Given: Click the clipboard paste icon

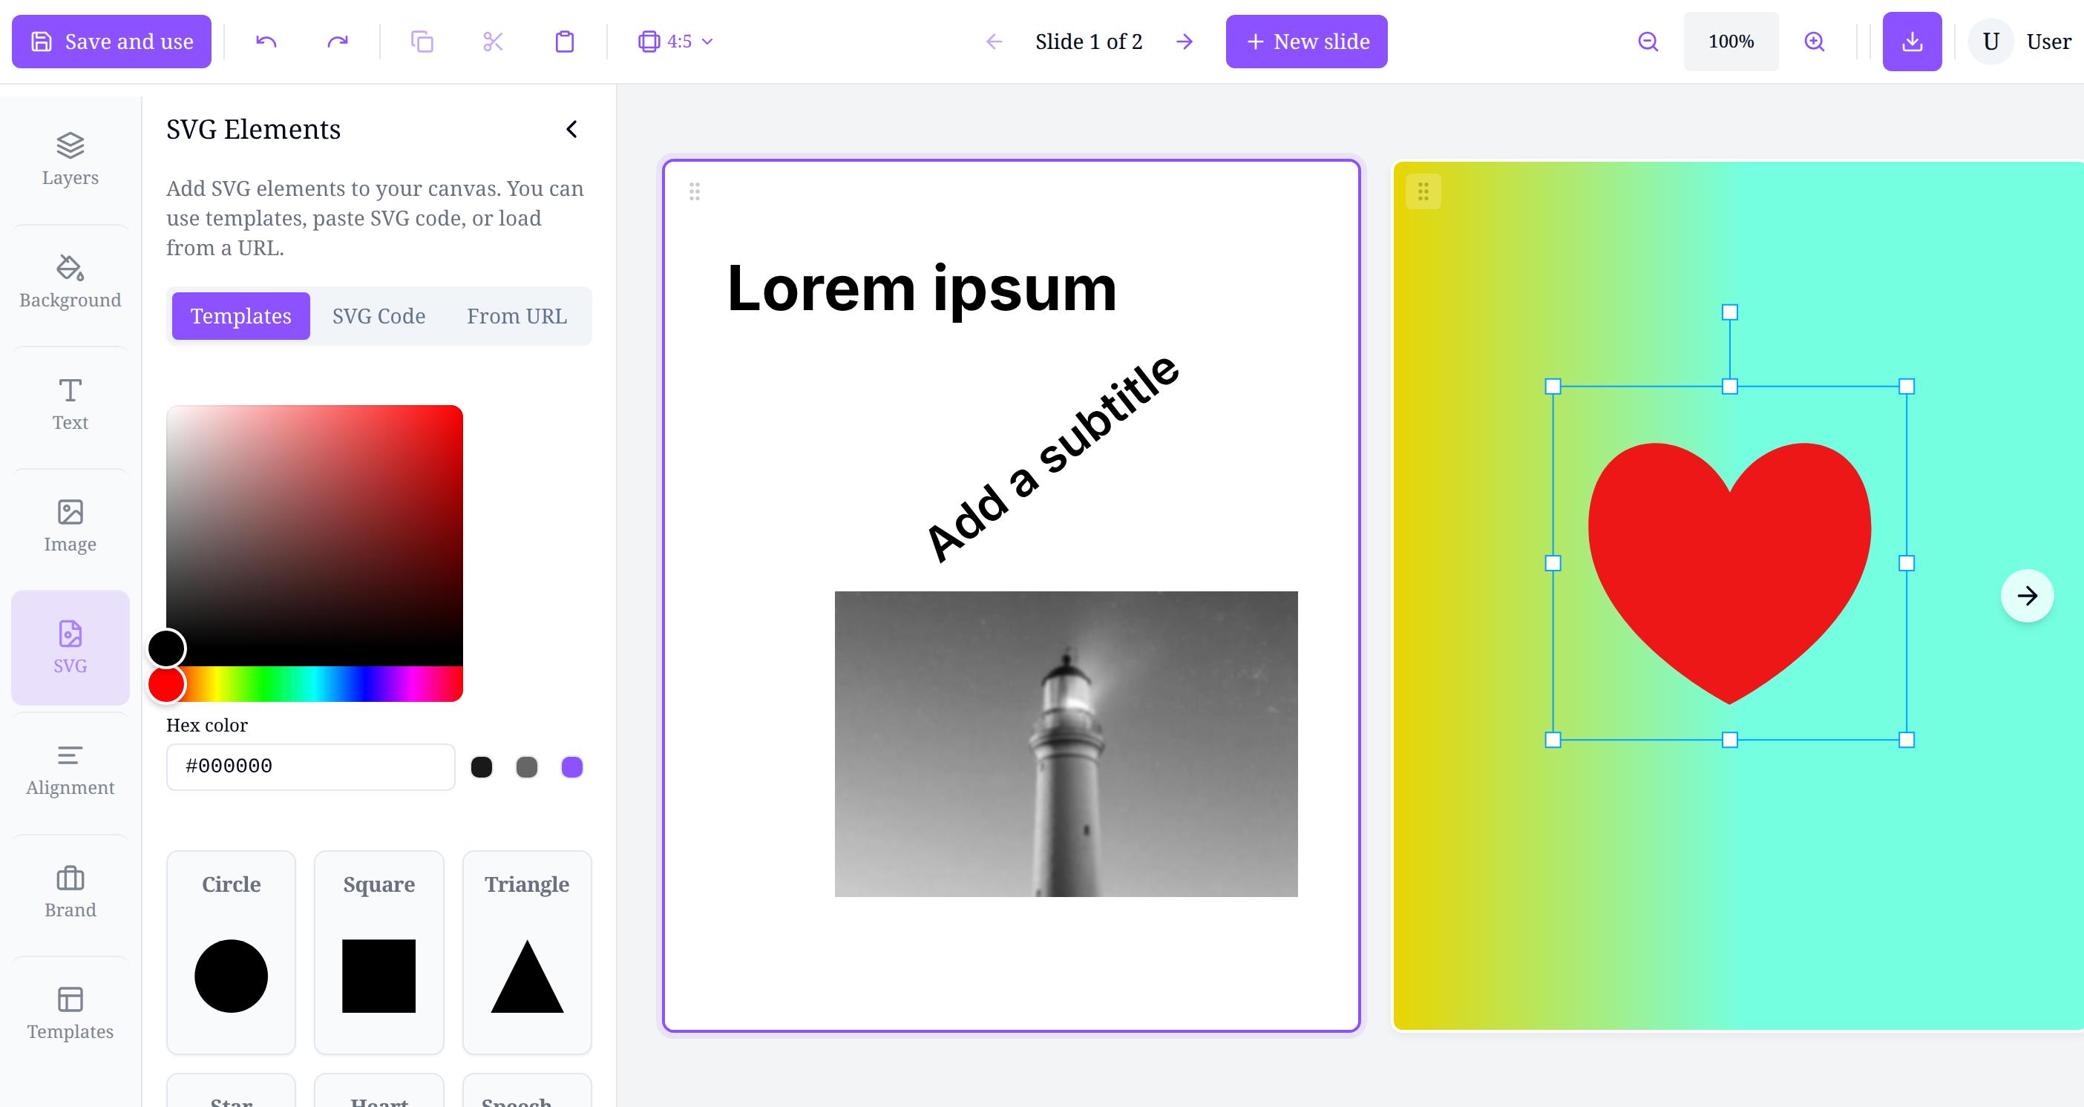Looking at the screenshot, I should pos(565,42).
